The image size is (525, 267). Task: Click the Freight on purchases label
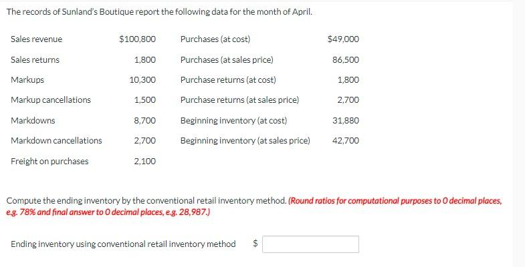coord(49,161)
